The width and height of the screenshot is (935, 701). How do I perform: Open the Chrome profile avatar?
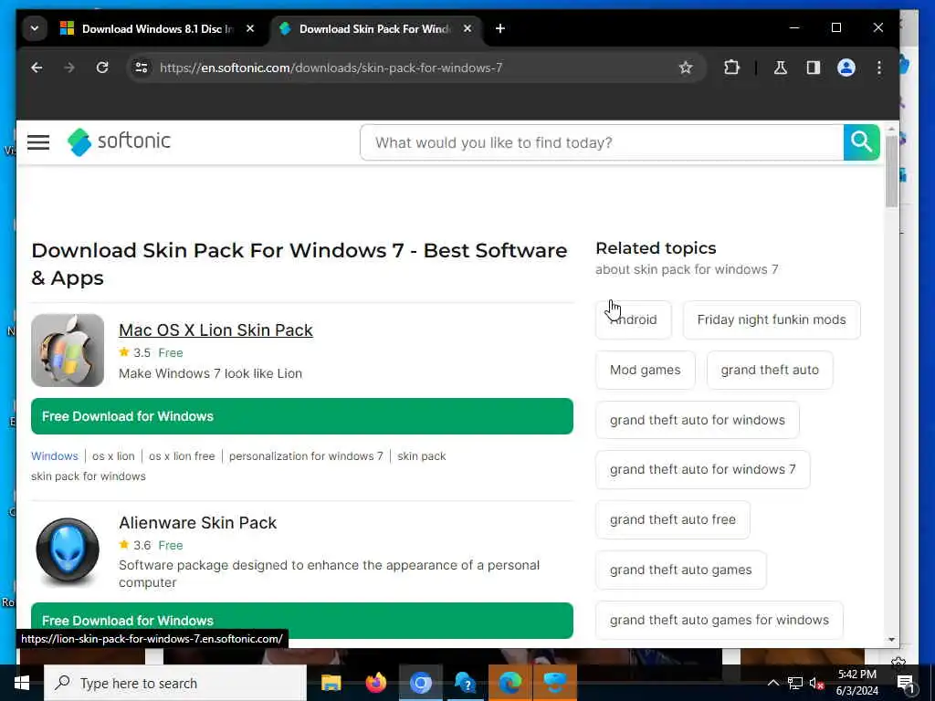846,68
